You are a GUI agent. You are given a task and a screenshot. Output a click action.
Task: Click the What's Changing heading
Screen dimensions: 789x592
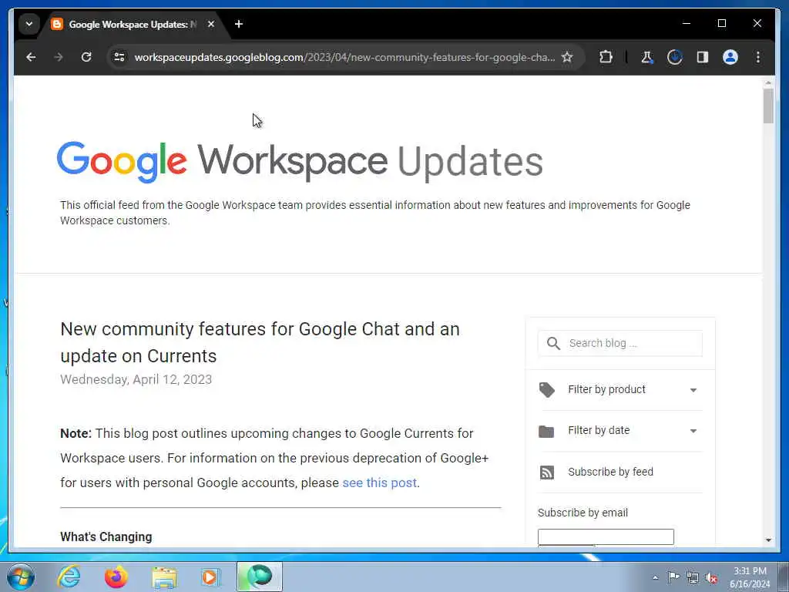pos(106,536)
